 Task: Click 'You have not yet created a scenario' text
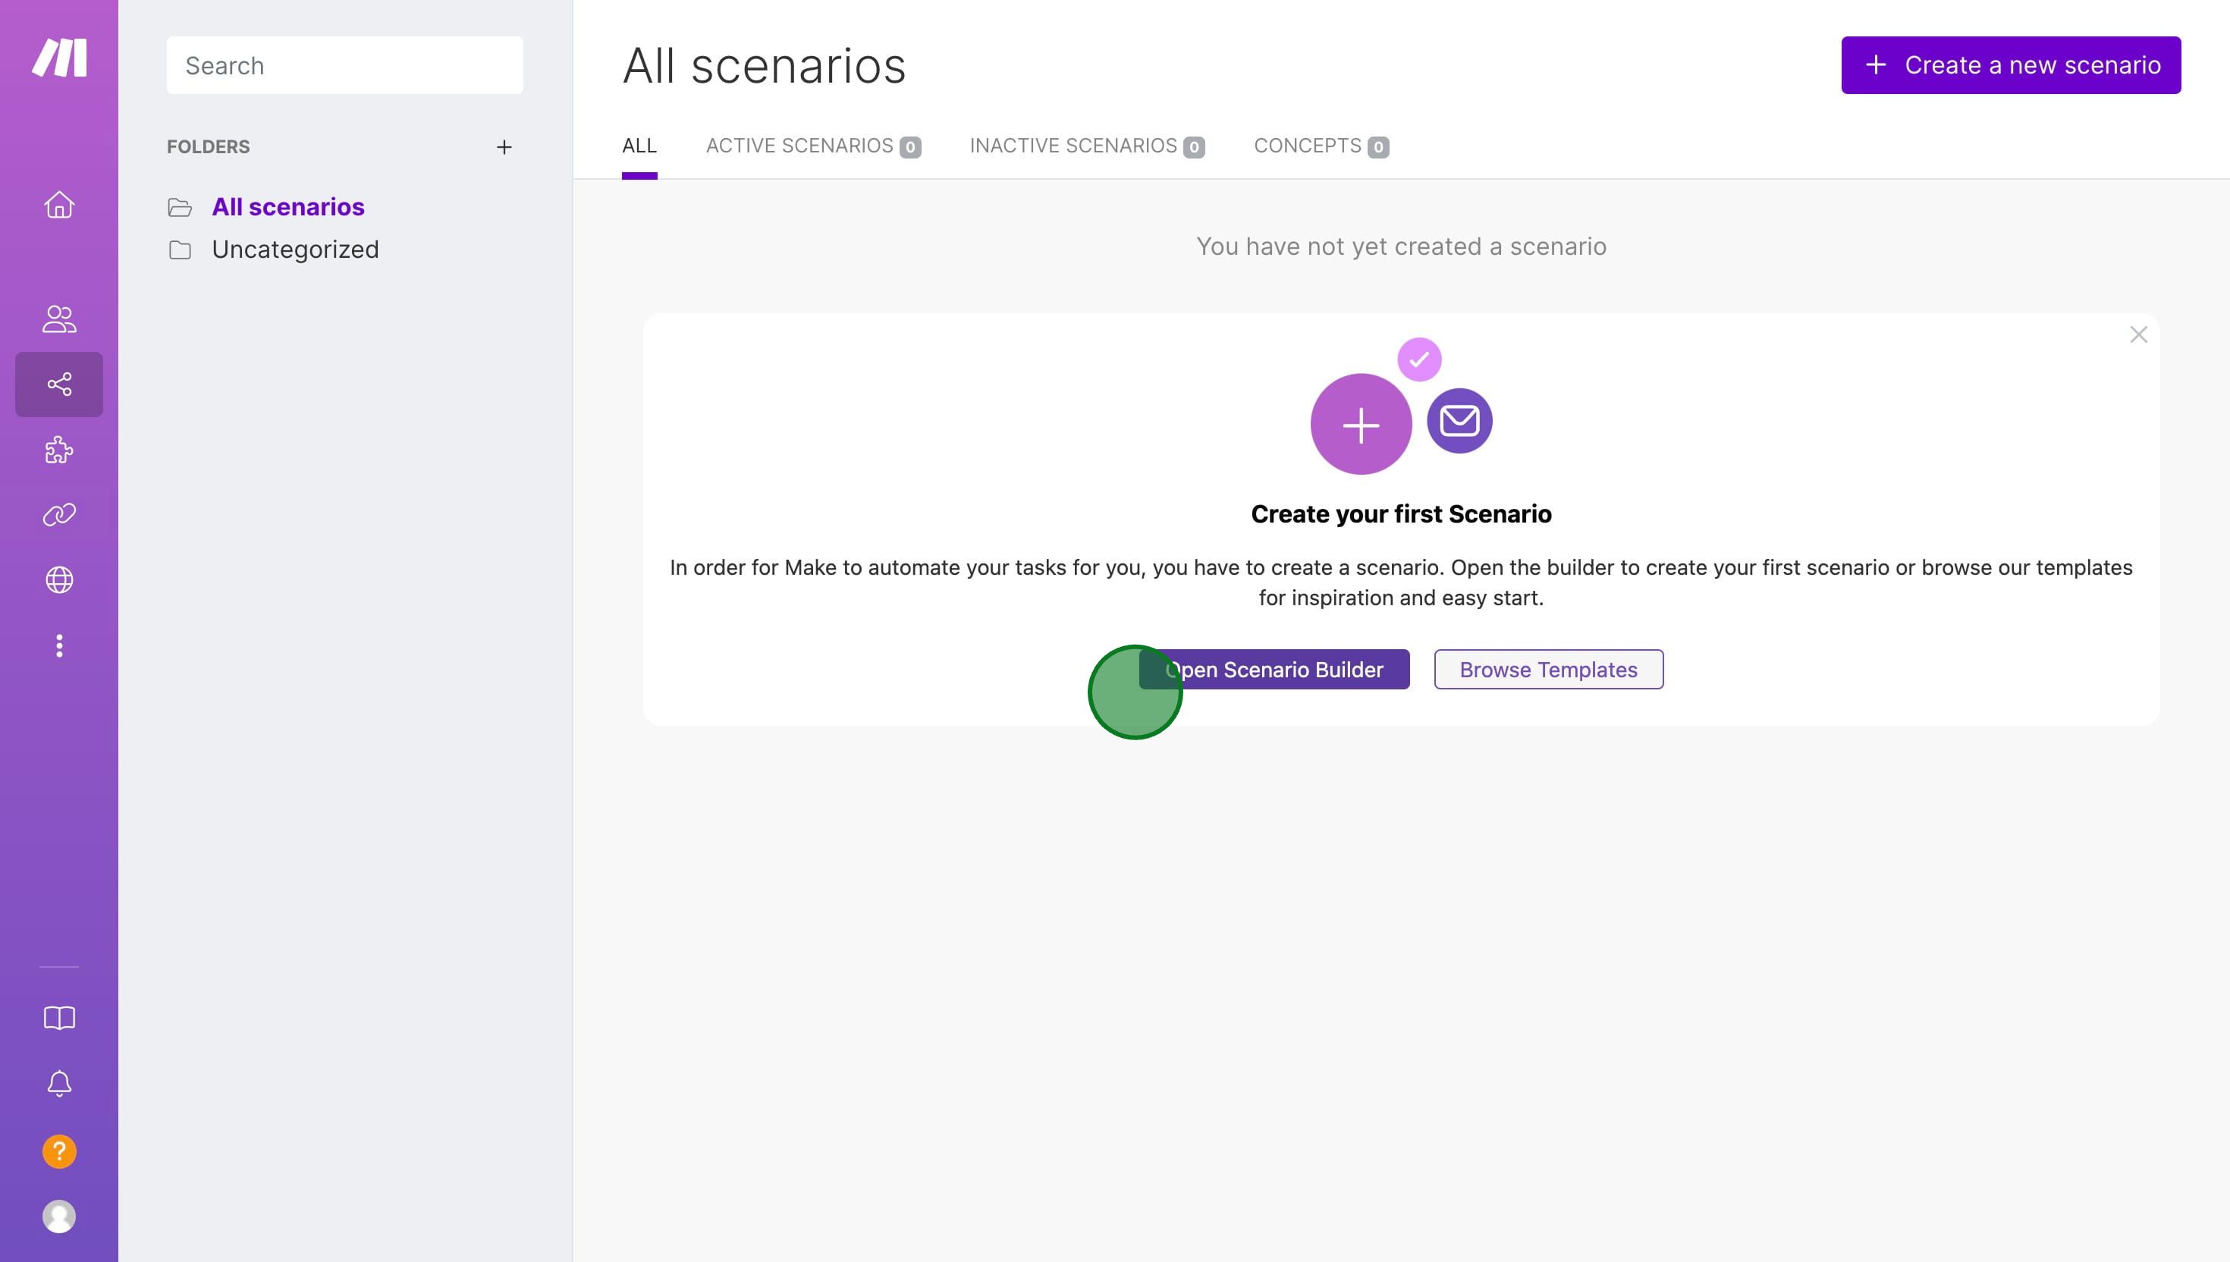click(x=1400, y=246)
